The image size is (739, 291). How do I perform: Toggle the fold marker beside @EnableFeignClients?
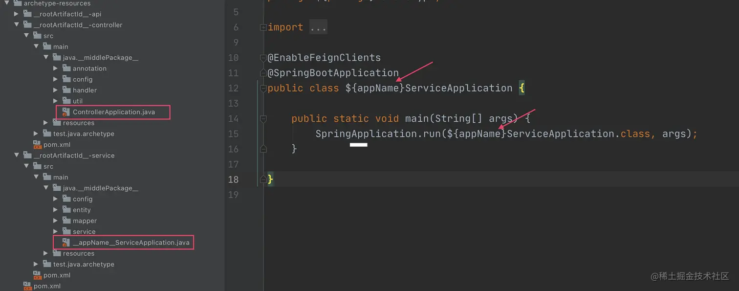point(263,58)
